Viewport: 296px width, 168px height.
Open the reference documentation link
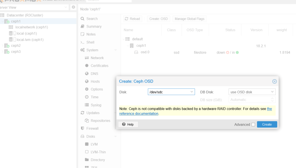coord(138,113)
